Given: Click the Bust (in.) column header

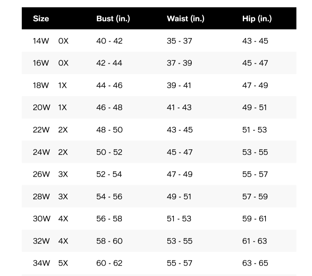Looking at the screenshot, I should coord(113,19).
